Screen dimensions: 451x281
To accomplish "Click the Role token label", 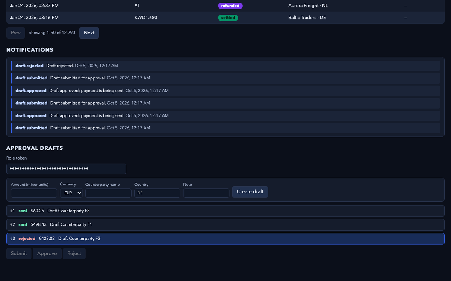I will [x=17, y=158].
